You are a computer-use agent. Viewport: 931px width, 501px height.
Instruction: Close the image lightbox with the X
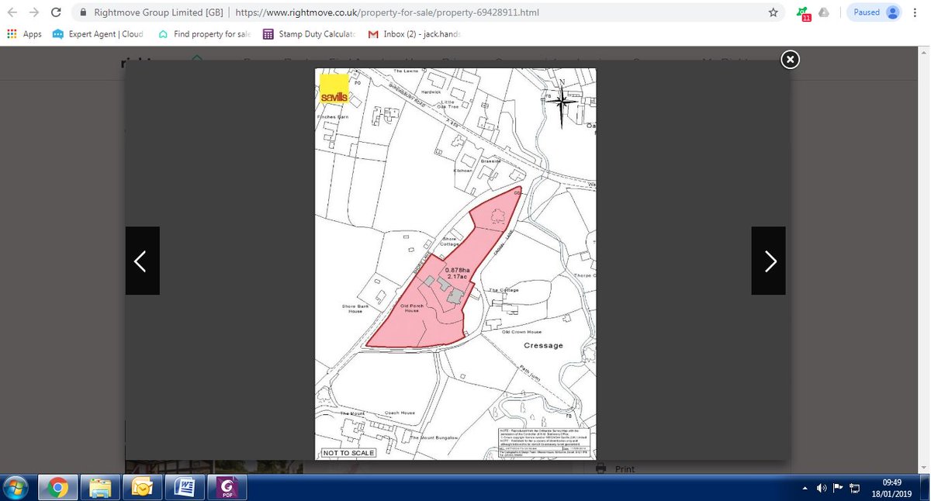(x=789, y=60)
